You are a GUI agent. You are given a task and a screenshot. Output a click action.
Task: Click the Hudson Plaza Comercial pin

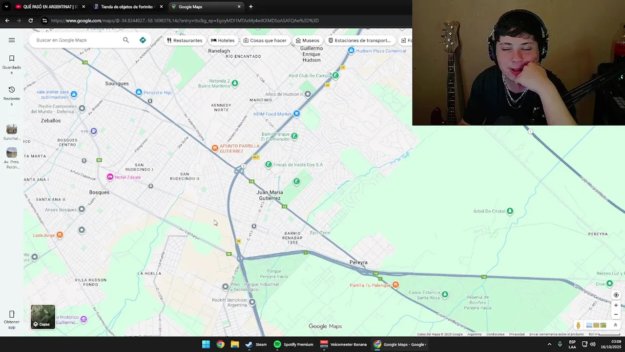point(351,51)
